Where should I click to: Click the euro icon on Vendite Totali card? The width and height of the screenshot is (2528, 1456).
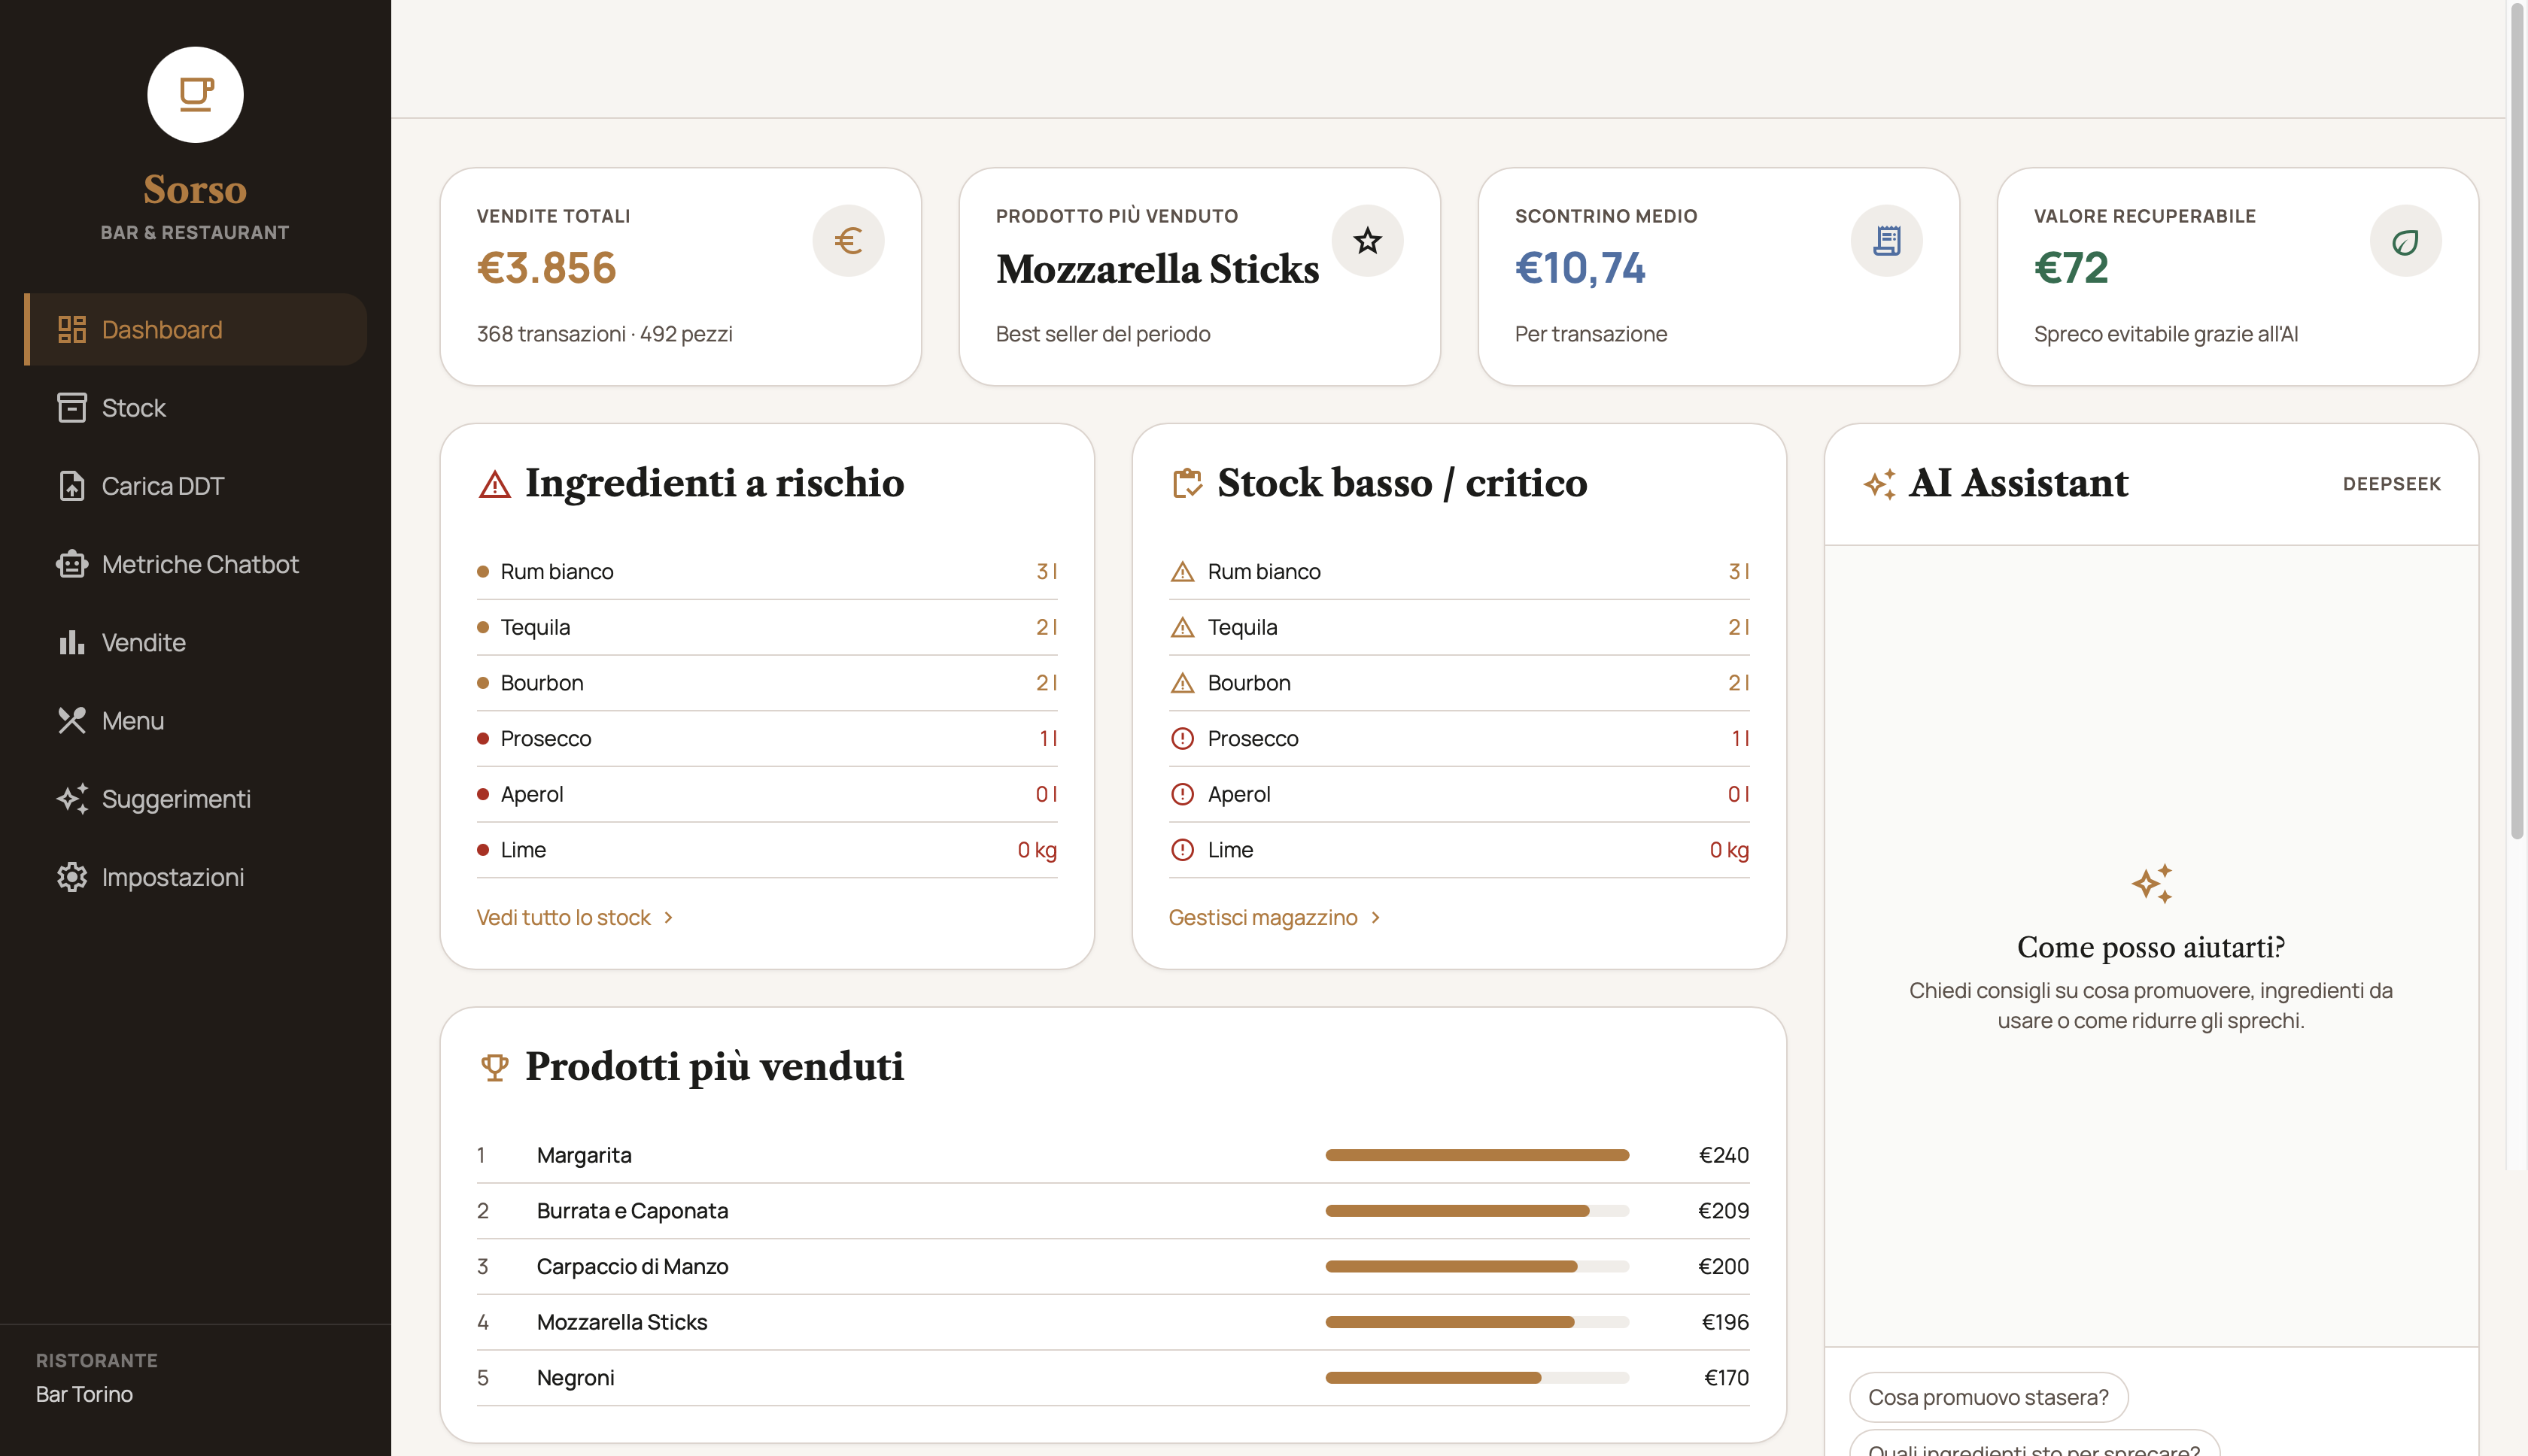(849, 240)
